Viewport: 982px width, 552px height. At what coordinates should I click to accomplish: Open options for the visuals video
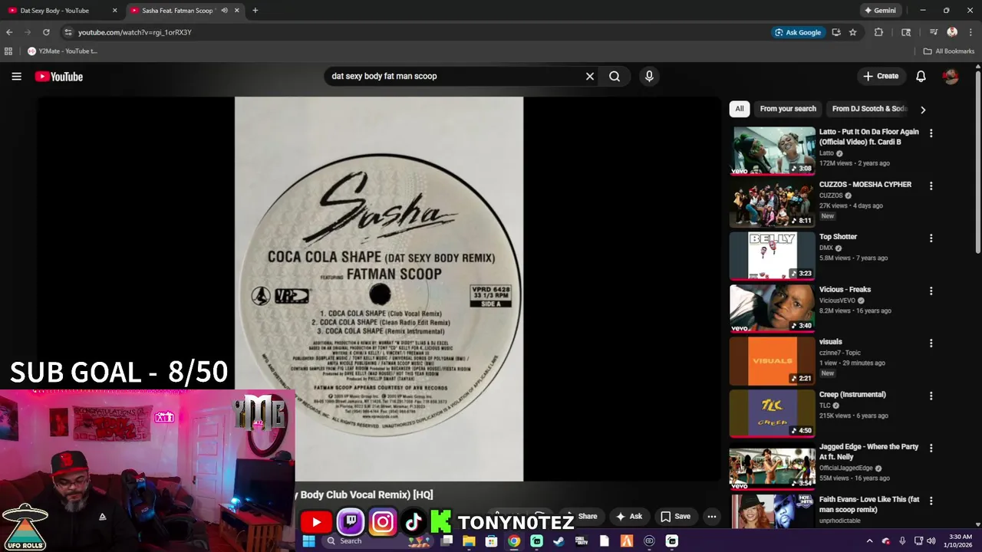coord(931,343)
